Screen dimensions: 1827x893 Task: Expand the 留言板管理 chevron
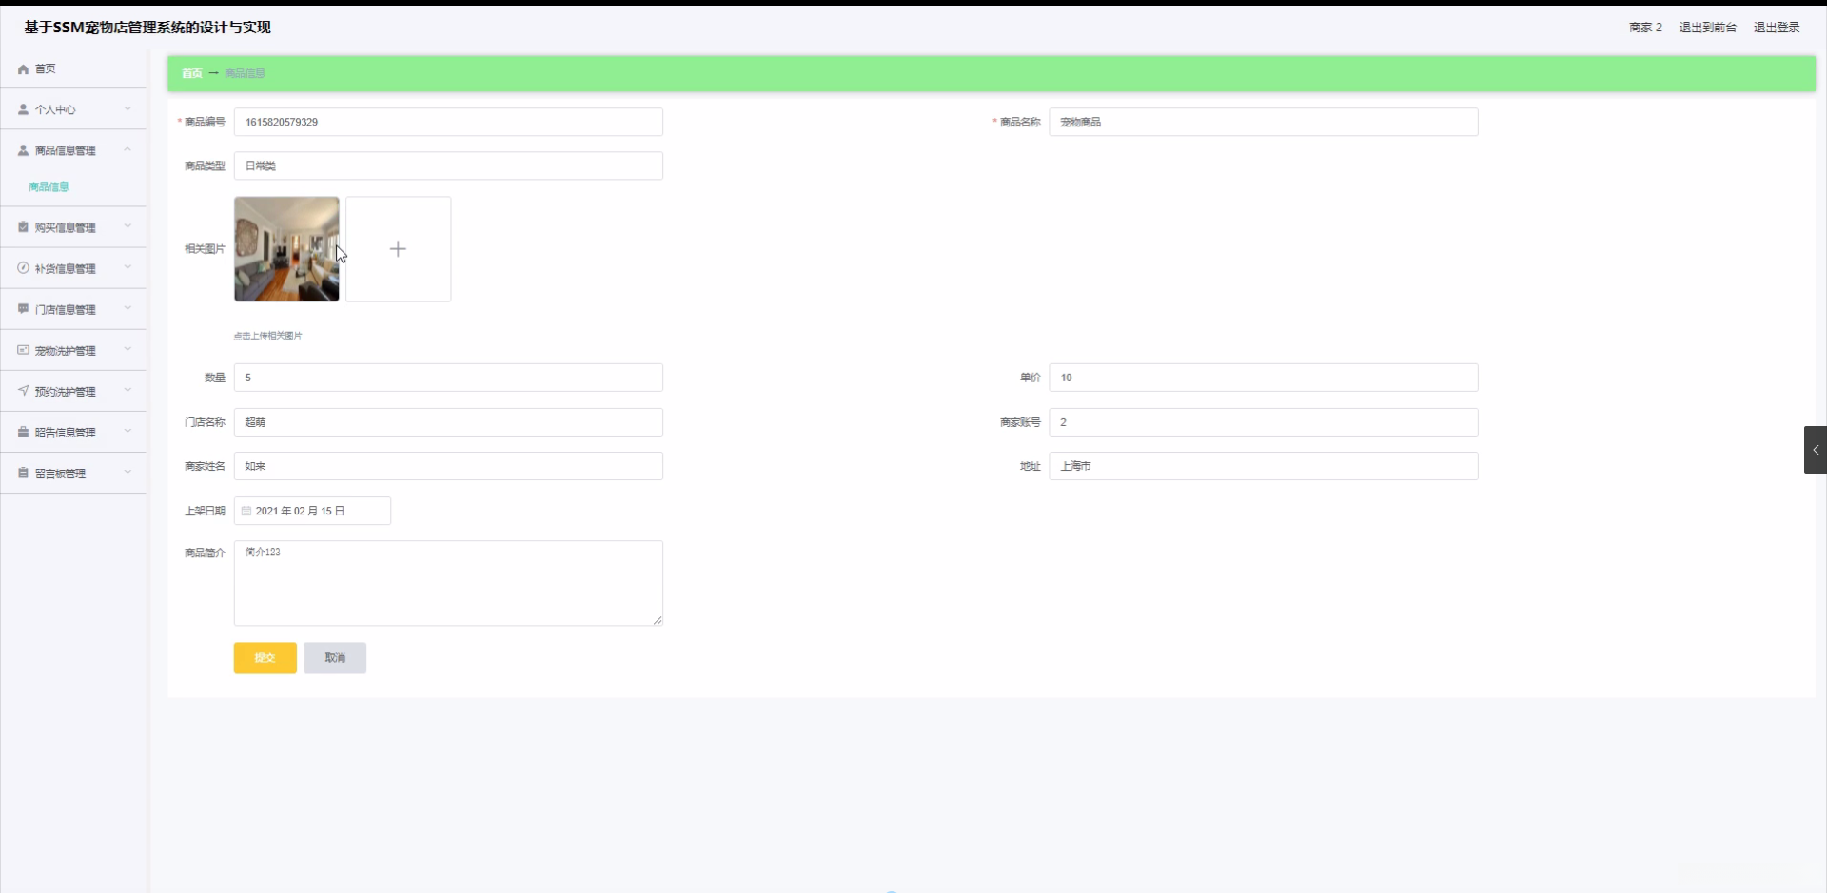pyautogui.click(x=128, y=473)
